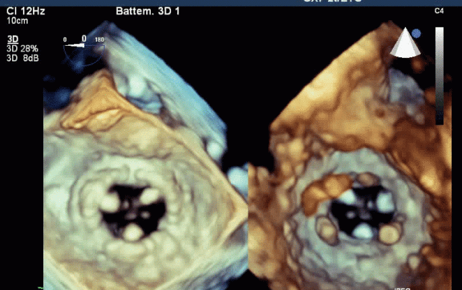The width and height of the screenshot is (462, 290).
Task: Click the "3D 28%" value
Action: 22,49
